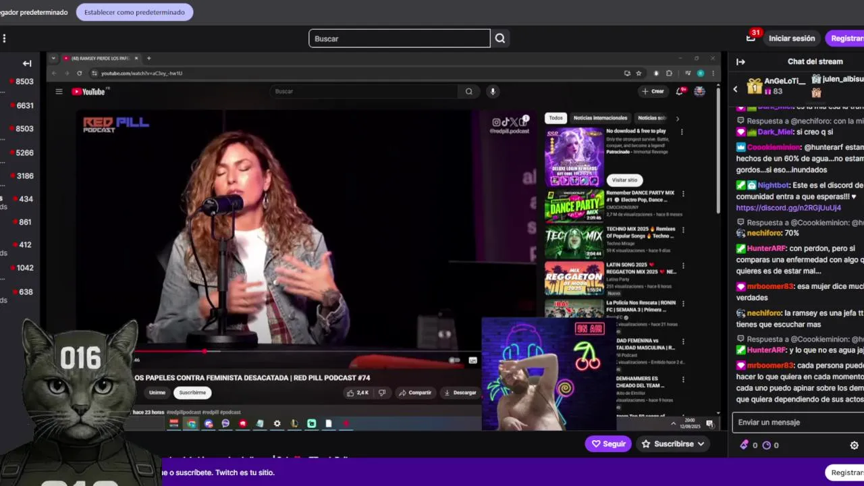864x486 pixels.
Task: Click the #redpillpodcast hashtag below the video
Action: (183, 412)
